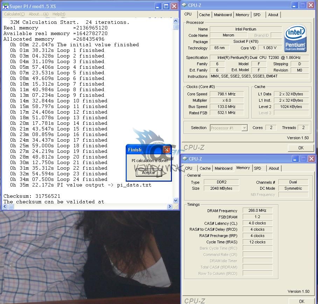Click the FSB:DRAM ratio value 1:2
The width and height of the screenshot is (318, 304).
click(257, 217)
